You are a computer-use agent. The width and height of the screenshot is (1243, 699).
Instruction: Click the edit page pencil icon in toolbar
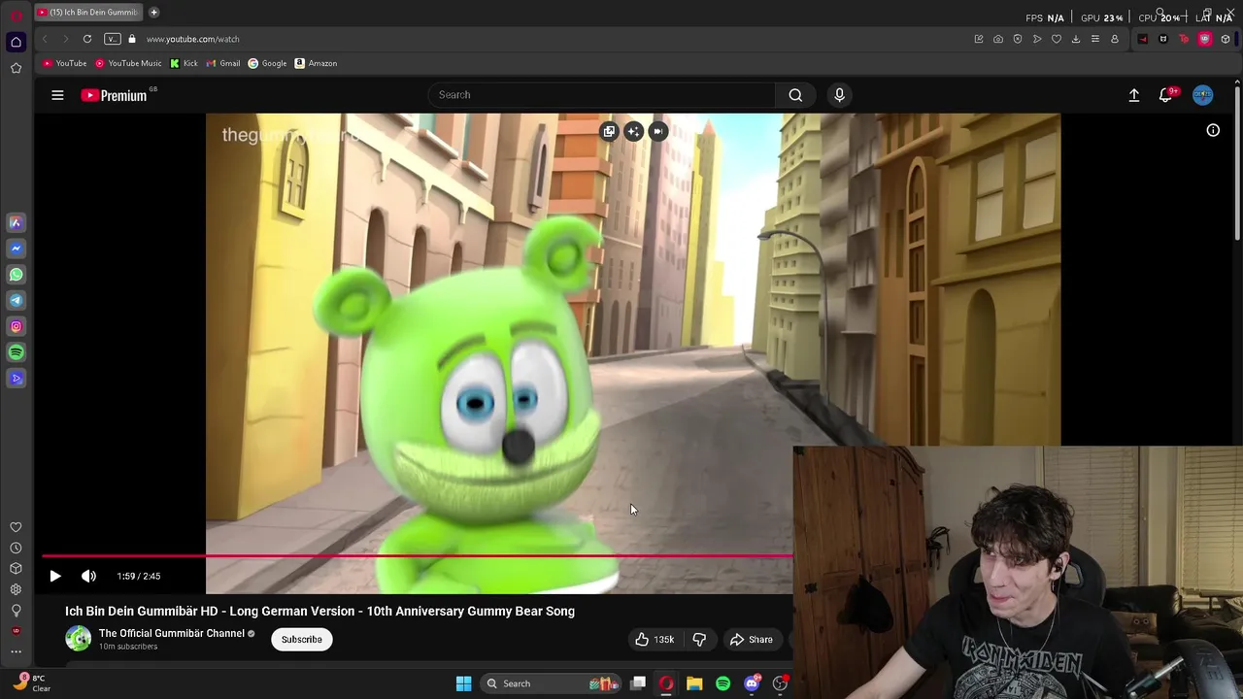tap(979, 39)
